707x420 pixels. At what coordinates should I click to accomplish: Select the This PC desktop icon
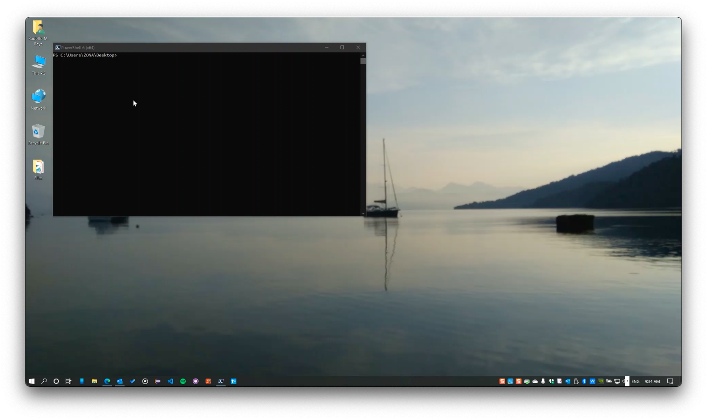pyautogui.click(x=38, y=65)
